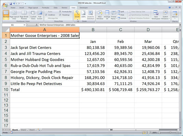Screen dimensions: 183x136
Task: Open the Zoom dialog from ribbon
Action: [x=77, y=15]
